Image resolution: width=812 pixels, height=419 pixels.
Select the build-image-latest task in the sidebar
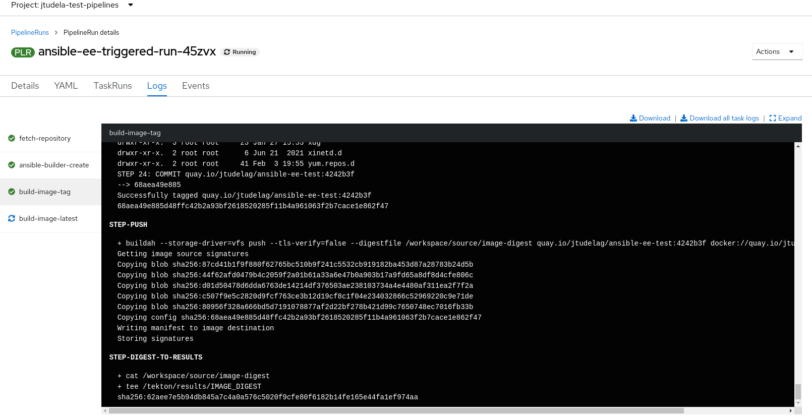[48, 218]
